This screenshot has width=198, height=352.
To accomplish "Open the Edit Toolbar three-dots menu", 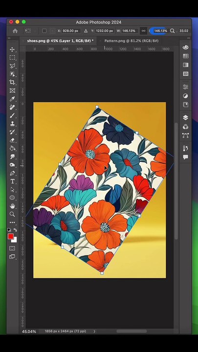I will point(12,223).
